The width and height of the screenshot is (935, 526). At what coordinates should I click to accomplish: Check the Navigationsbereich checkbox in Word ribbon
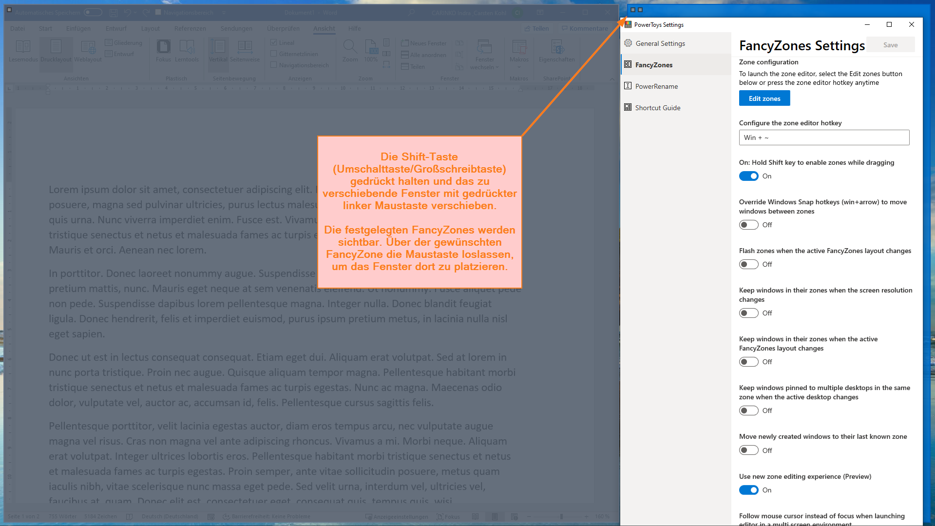coord(274,65)
